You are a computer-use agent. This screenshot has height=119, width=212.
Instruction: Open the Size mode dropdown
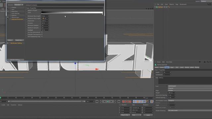[136, 115]
